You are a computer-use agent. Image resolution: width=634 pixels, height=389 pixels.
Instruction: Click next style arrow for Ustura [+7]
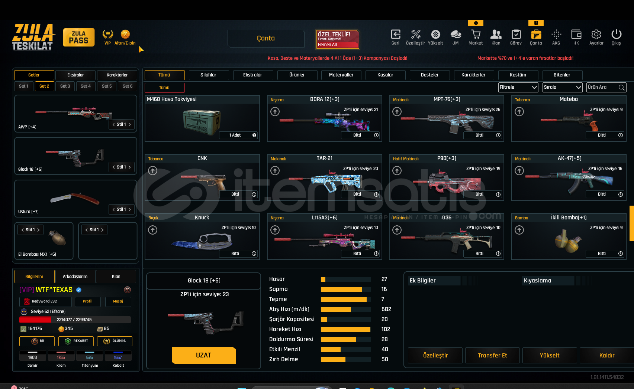tap(129, 210)
